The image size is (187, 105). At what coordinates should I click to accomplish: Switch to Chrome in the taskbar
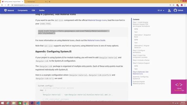pyautogui.click(x=26, y=103)
